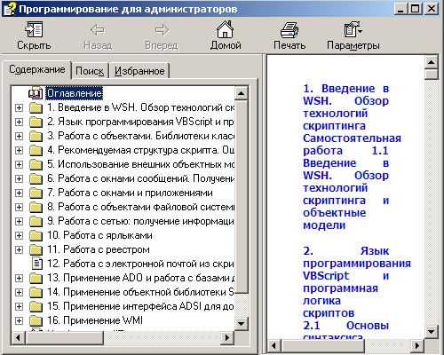Click the Скрыть (Hide) toolbar icon
444x355 pixels.
click(x=34, y=29)
